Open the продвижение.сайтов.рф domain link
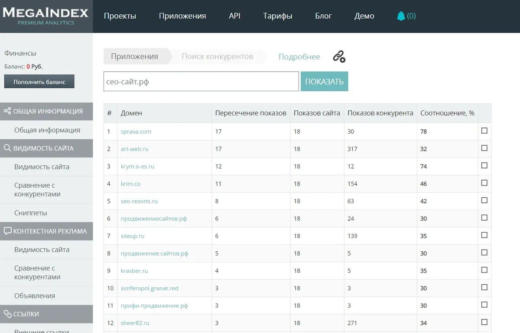The height and width of the screenshot is (333, 520). click(x=155, y=253)
